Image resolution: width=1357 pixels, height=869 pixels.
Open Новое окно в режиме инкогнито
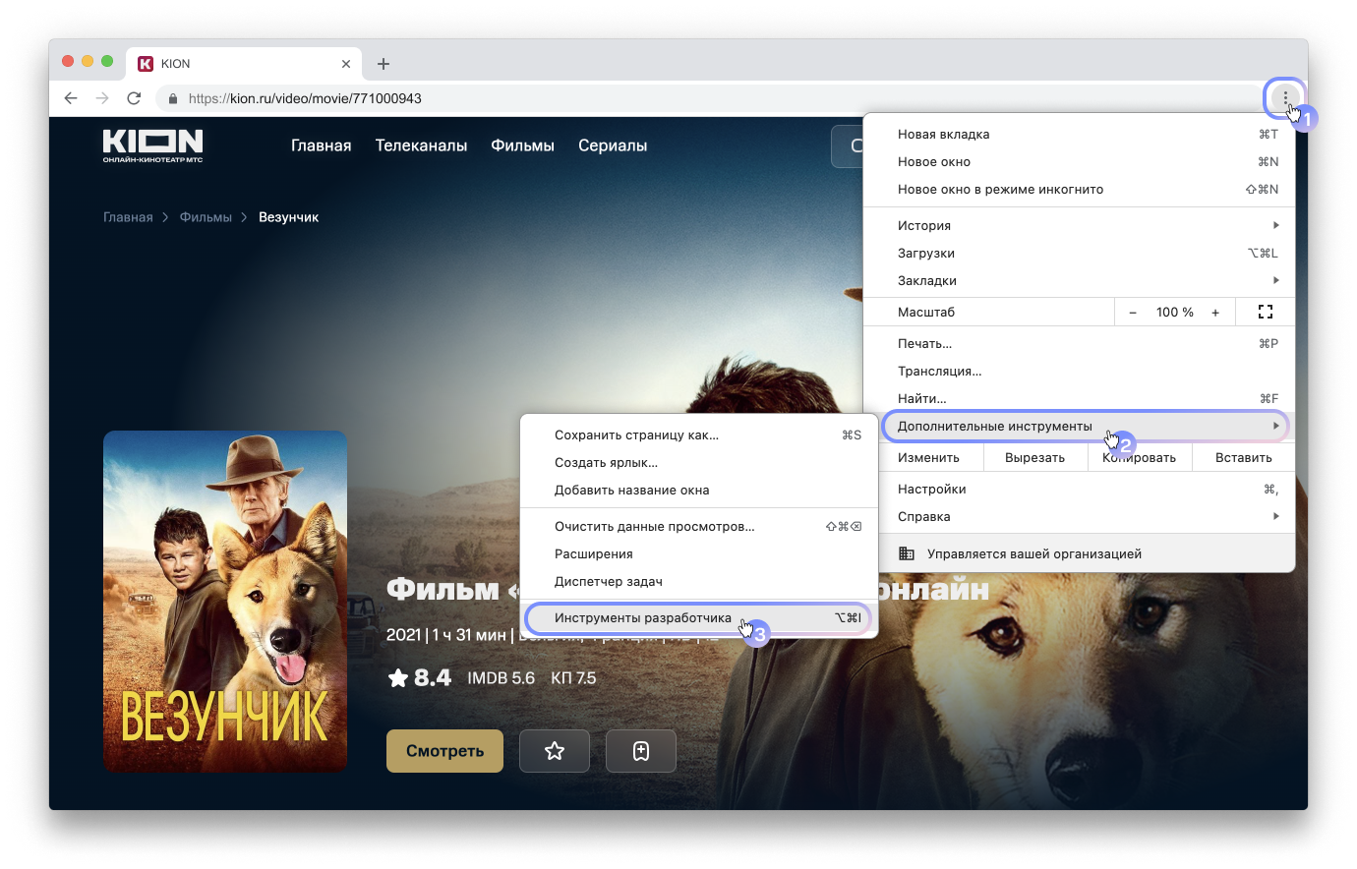[x=1079, y=189]
